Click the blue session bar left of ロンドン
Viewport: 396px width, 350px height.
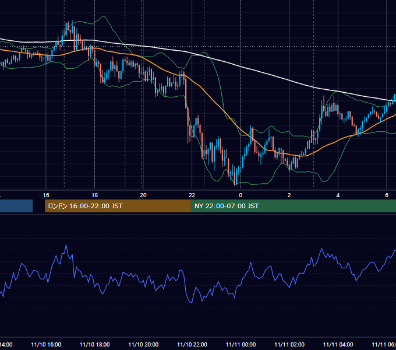[x=16, y=206]
